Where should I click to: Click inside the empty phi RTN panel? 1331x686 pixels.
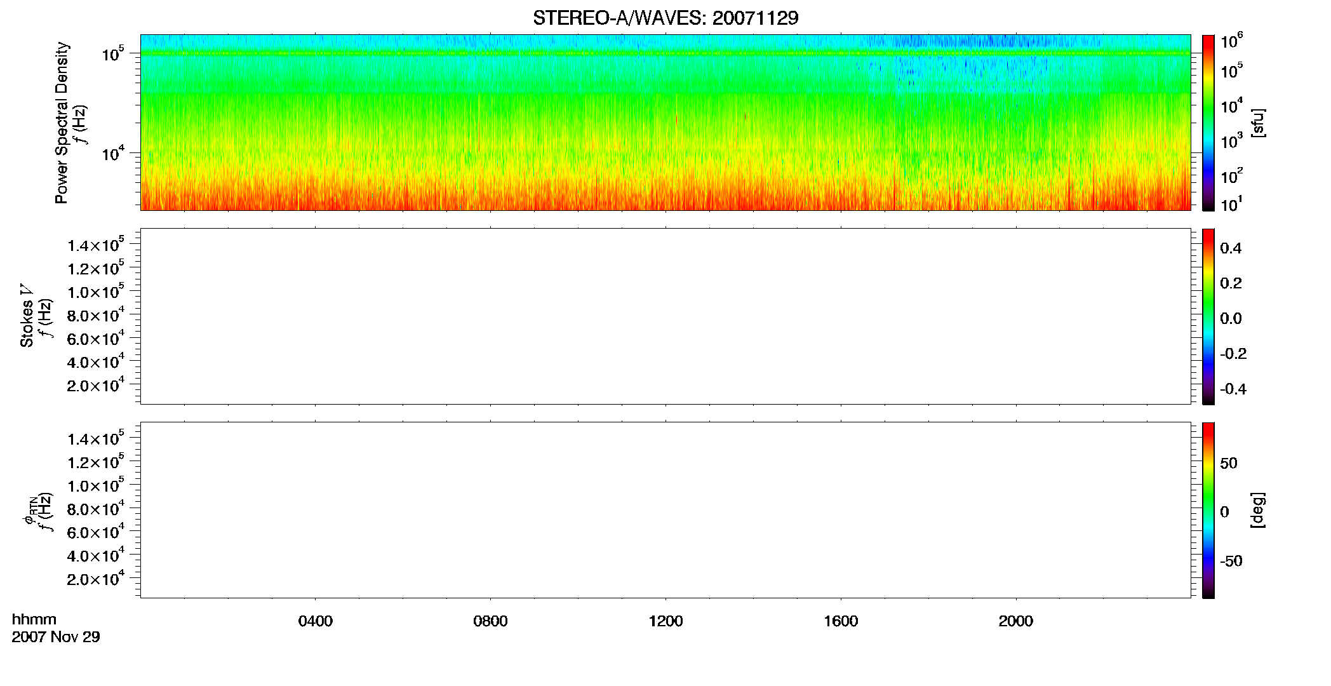coord(665,510)
